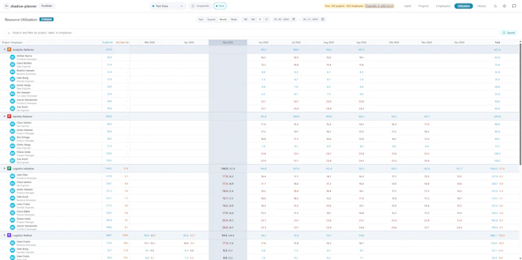Image resolution: width=522 pixels, height=260 pixels.
Task: Click the Logistics Initiative green project icon
Action: coord(10,169)
